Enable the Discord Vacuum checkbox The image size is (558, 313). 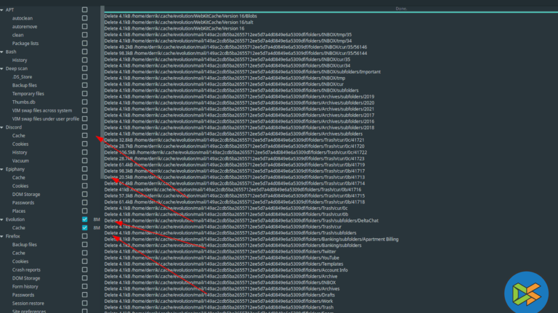pyautogui.click(x=85, y=160)
